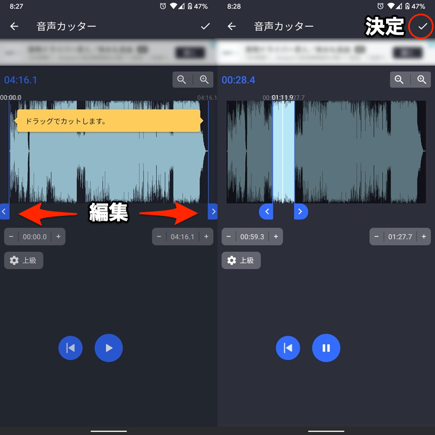
Task: Tap the start time field showing 00:59.3
Action: tap(252, 237)
